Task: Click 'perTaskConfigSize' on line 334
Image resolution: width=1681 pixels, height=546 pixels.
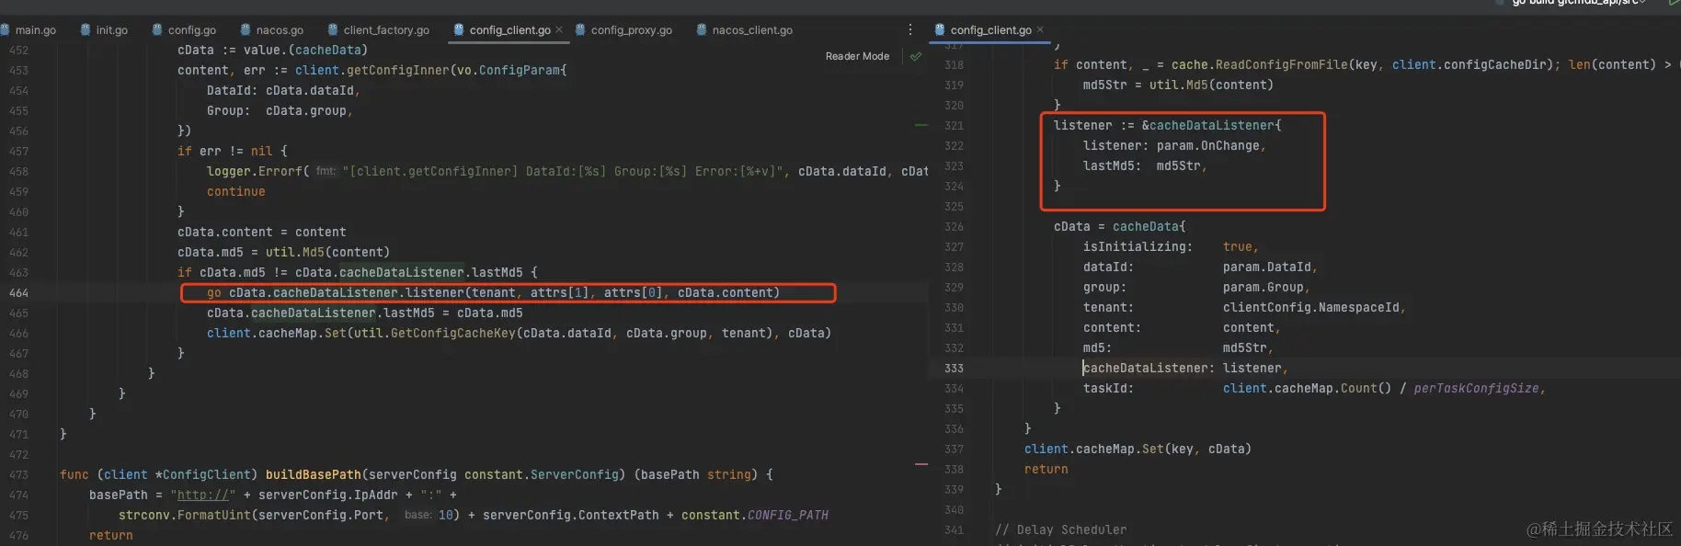Action: point(1476,388)
